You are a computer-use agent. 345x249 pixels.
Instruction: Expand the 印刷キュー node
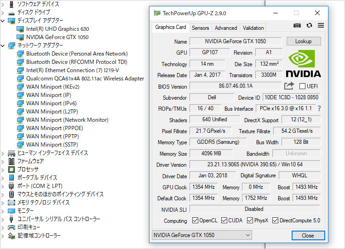coord(3,227)
